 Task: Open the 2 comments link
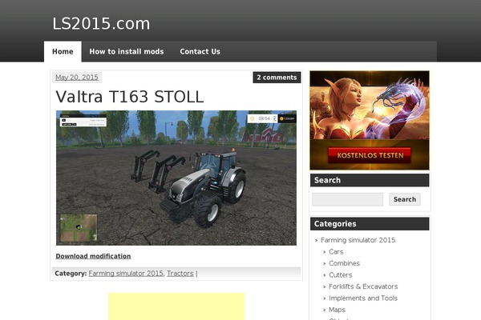[x=277, y=78]
